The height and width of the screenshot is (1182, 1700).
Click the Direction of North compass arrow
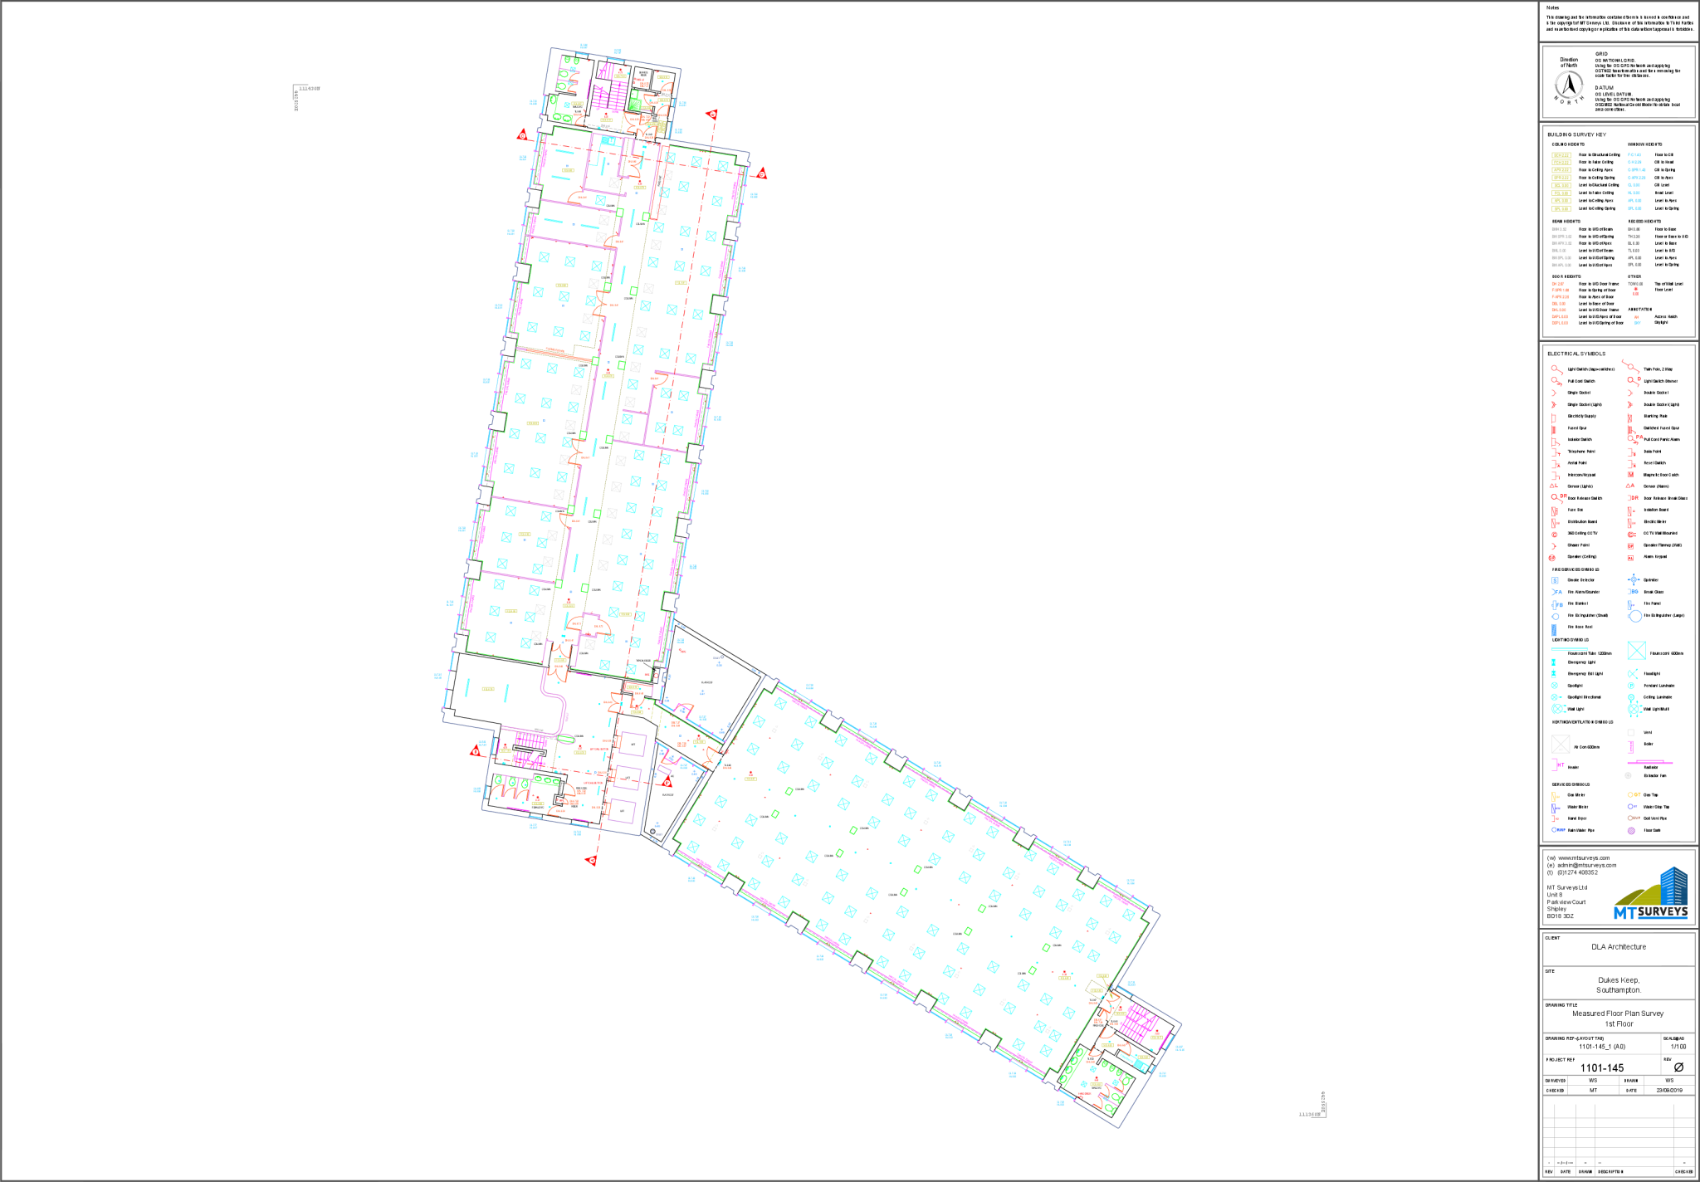[x=1569, y=85]
